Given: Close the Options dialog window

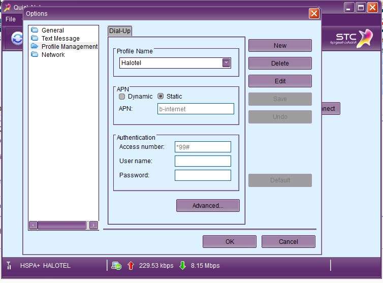Looking at the screenshot, I should 314,14.
